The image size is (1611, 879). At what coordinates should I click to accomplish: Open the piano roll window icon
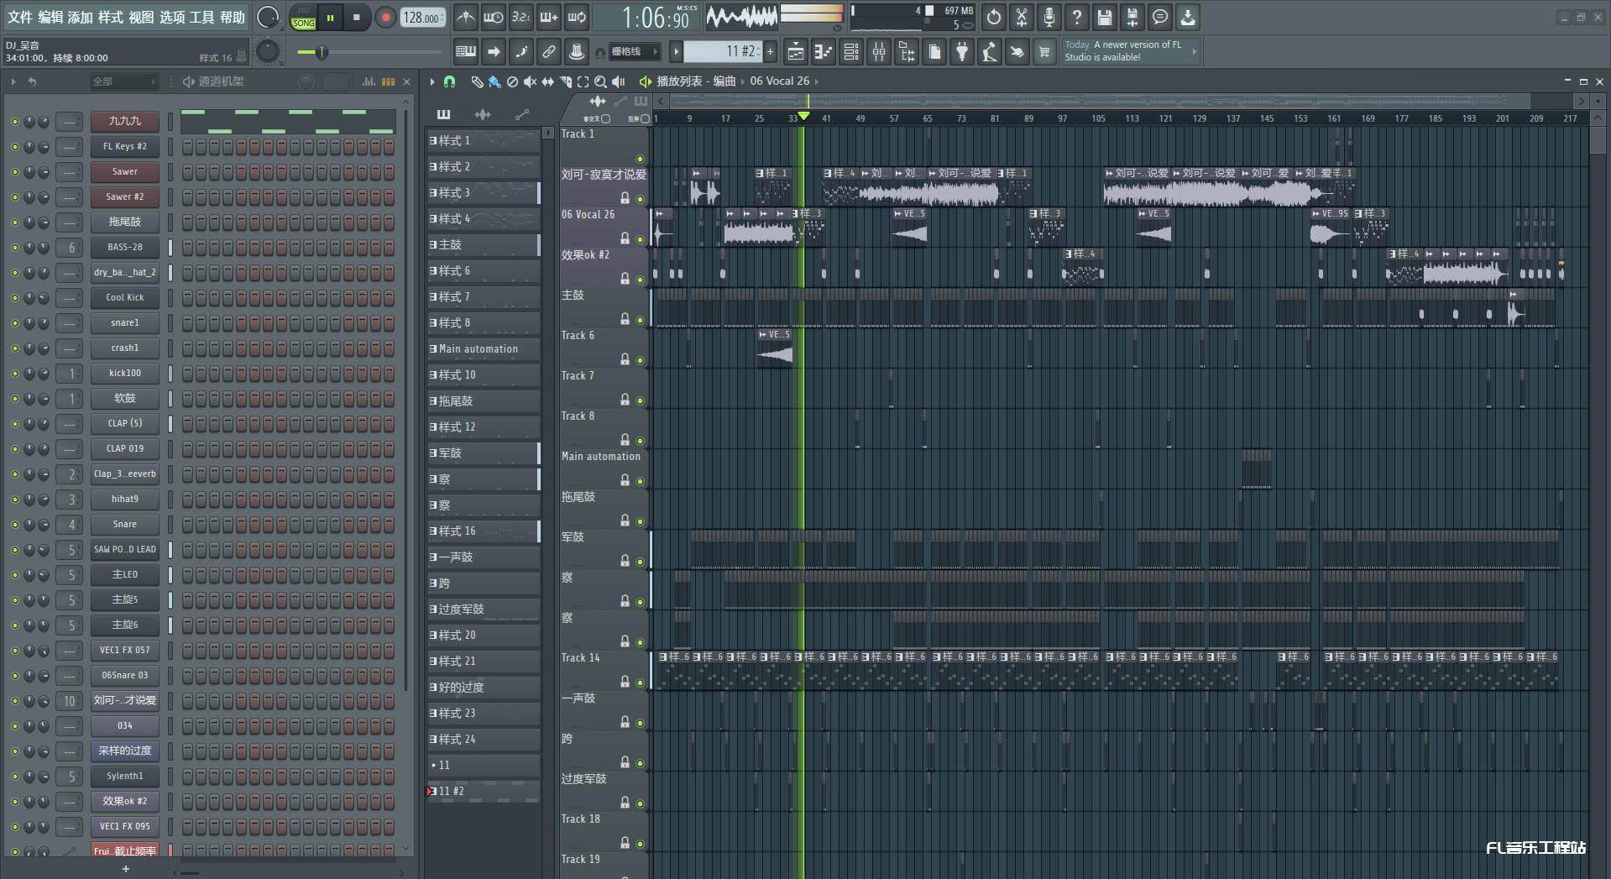(823, 52)
